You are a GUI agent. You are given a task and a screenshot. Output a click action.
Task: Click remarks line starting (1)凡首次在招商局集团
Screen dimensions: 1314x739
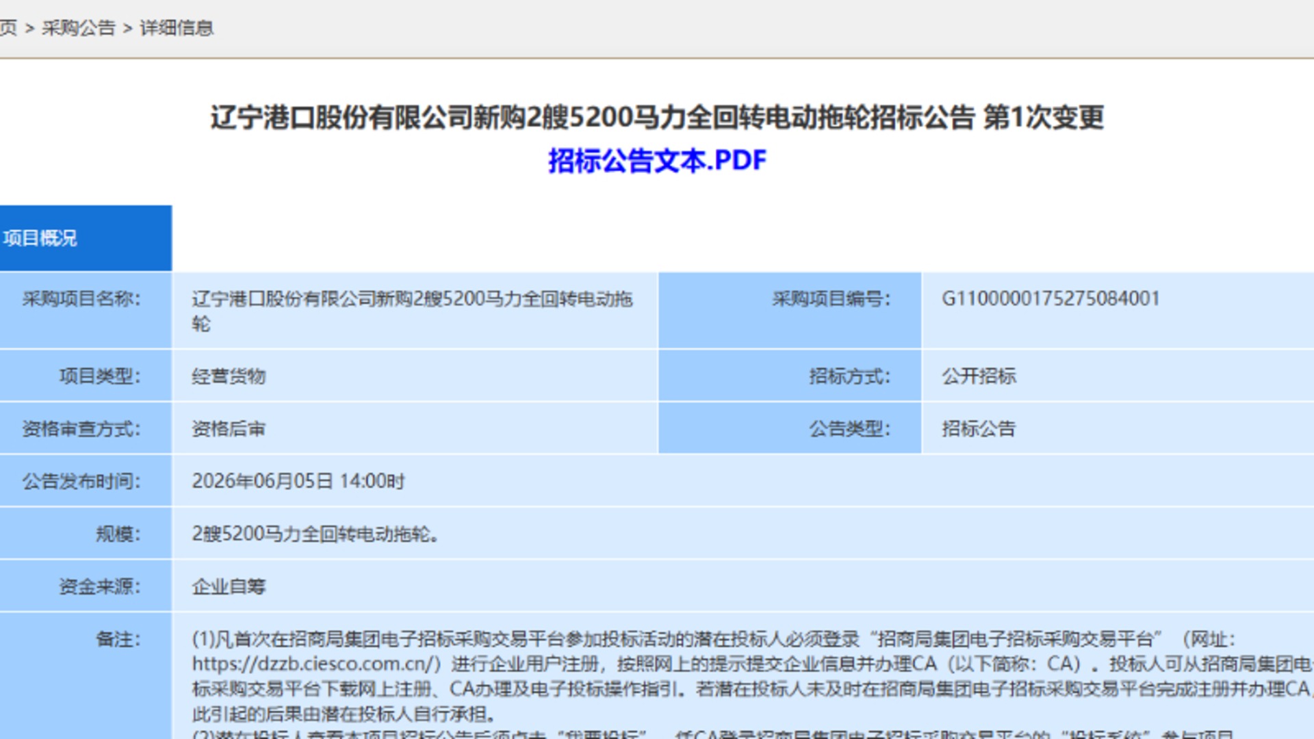click(714, 639)
